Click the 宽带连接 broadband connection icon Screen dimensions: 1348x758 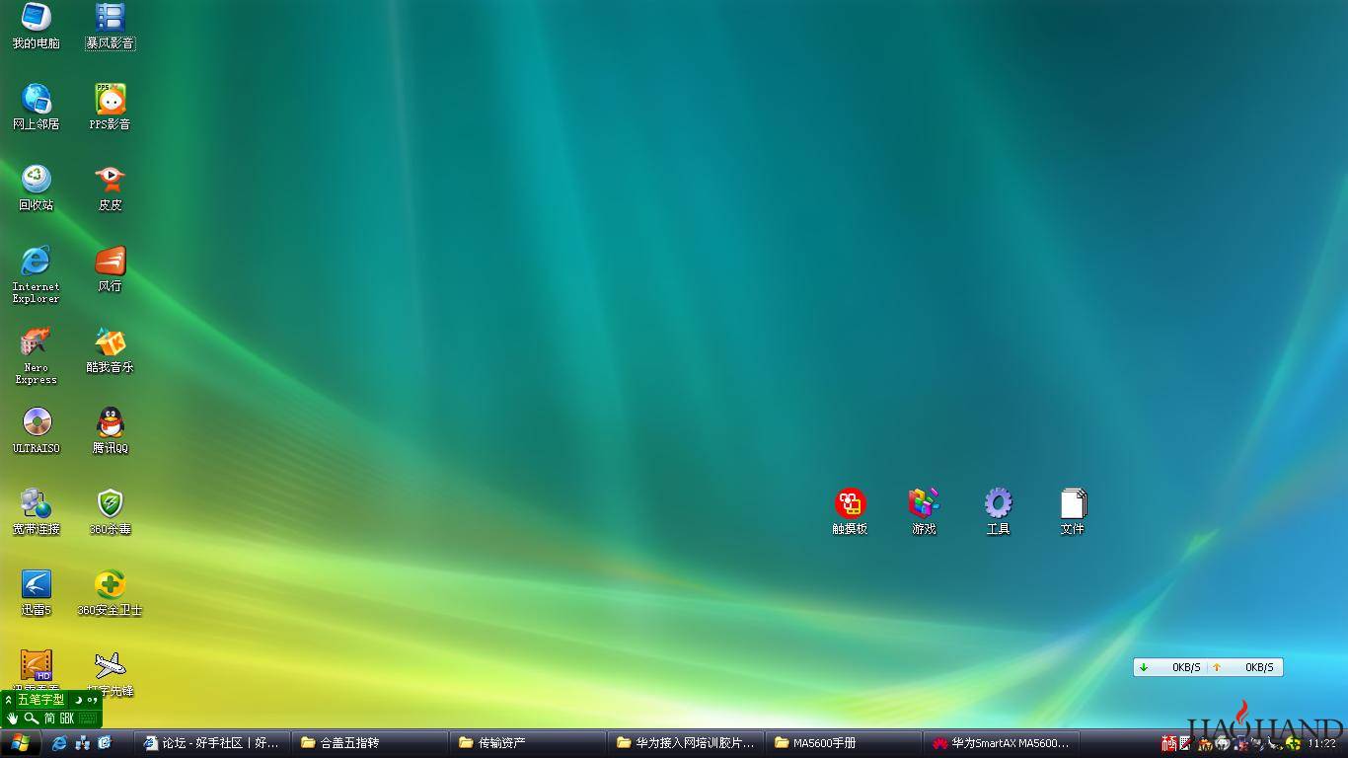pos(36,512)
